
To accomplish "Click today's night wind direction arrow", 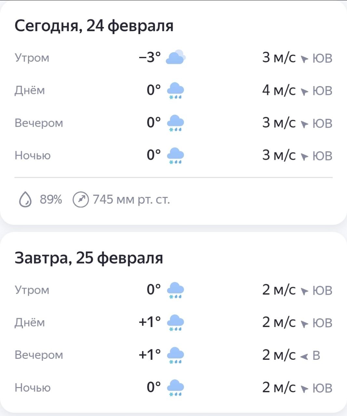I will click(x=304, y=157).
